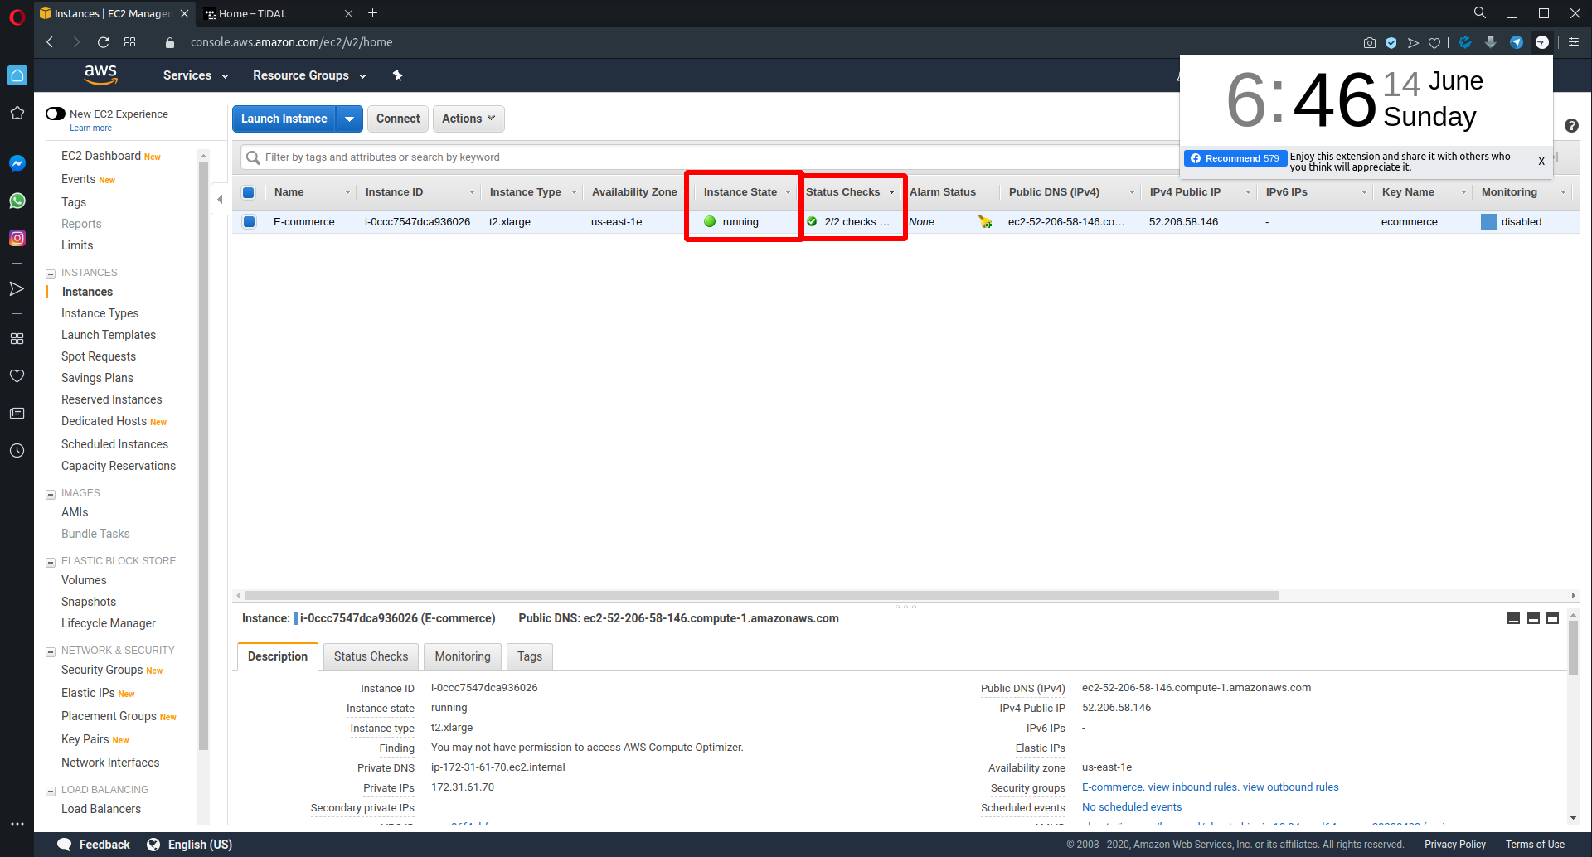Viewport: 1592px width, 857px height.
Task: Open Security Groups in the sidebar
Action: [x=102, y=670]
